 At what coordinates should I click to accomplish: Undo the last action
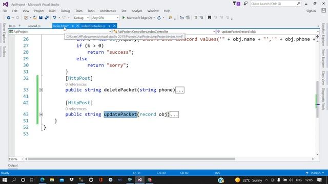pyautogui.click(x=55, y=18)
